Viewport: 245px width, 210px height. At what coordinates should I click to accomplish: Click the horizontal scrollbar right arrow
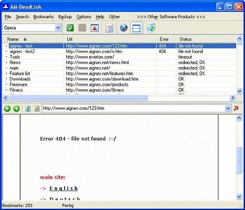(233, 98)
